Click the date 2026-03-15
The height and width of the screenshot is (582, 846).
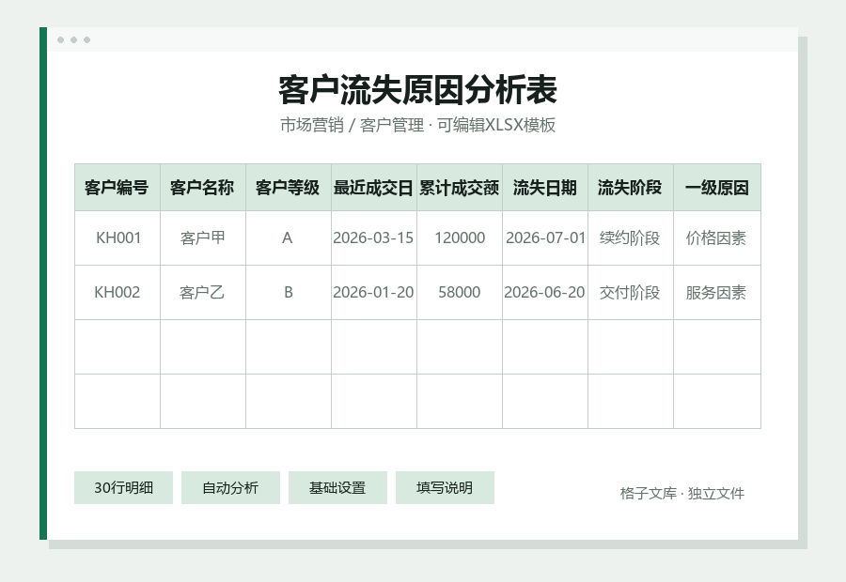click(374, 237)
